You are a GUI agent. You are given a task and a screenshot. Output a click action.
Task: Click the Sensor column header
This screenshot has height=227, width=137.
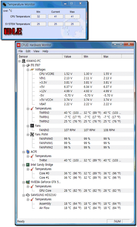[40, 56]
